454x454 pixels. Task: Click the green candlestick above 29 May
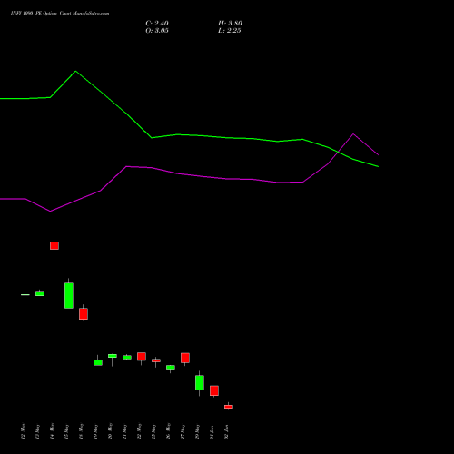coord(200,382)
